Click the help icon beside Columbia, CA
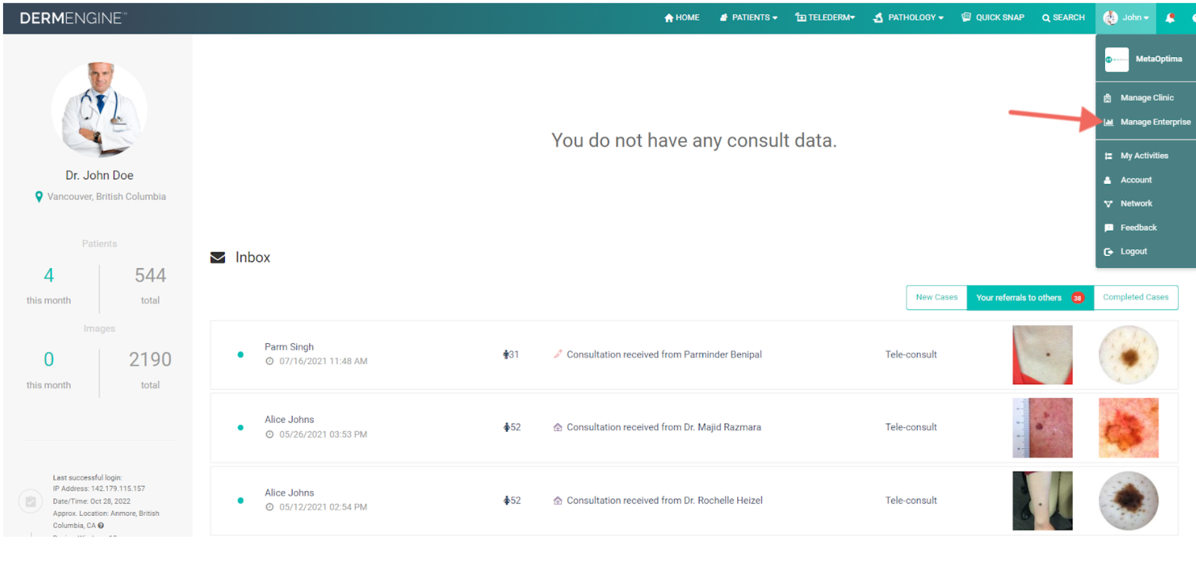 coord(101,525)
